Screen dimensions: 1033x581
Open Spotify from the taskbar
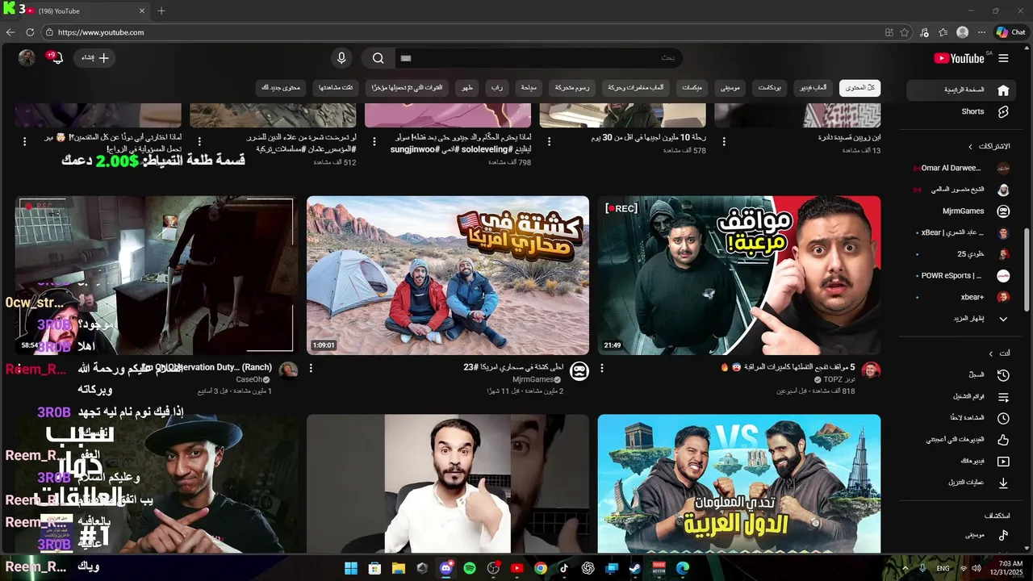(x=470, y=568)
